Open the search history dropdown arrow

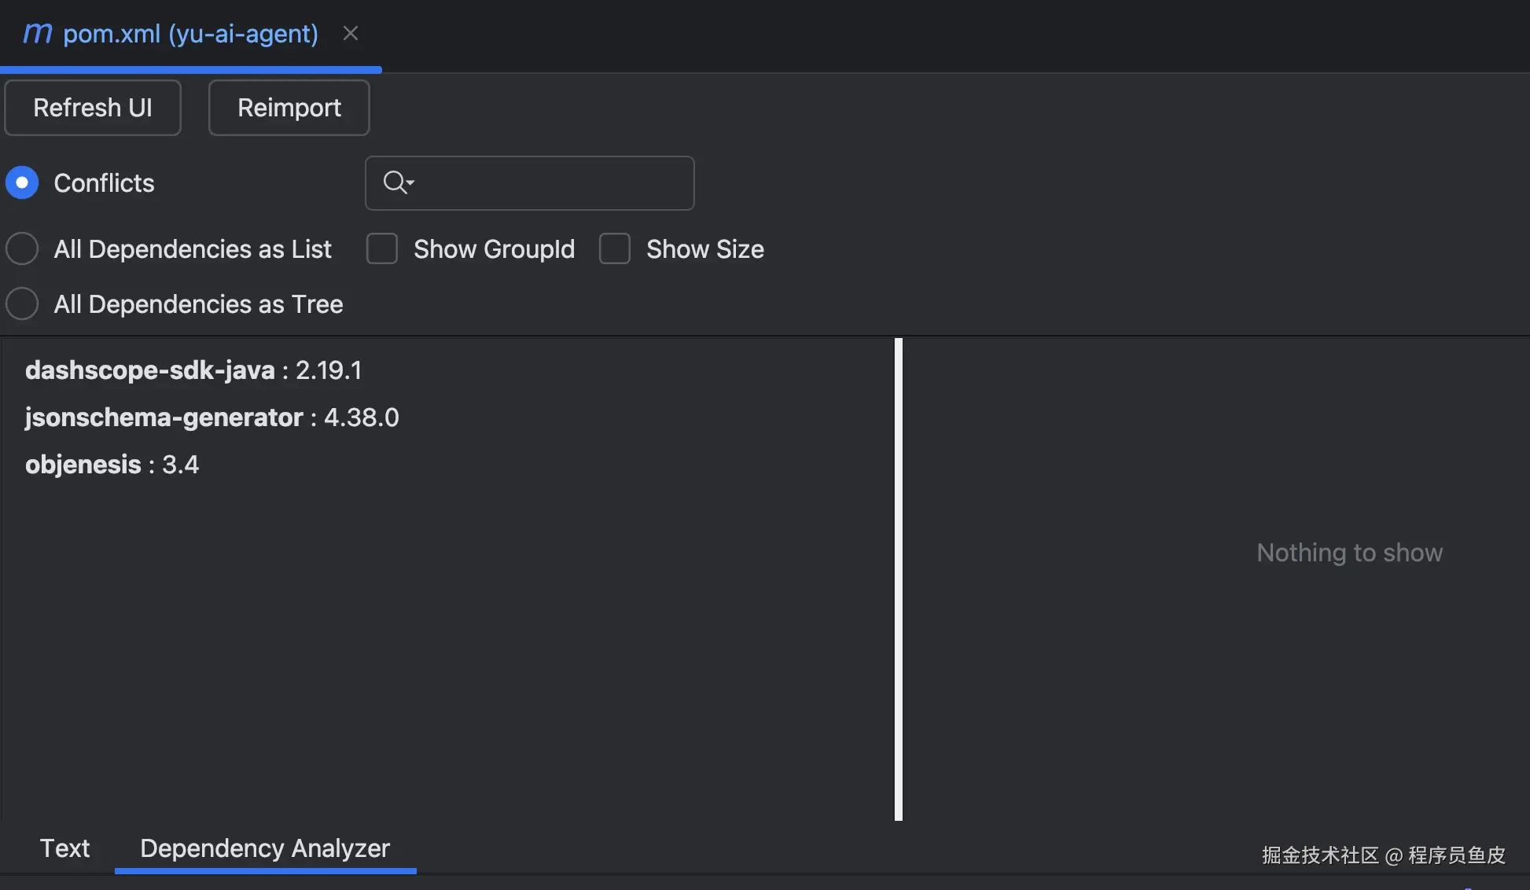coord(410,182)
